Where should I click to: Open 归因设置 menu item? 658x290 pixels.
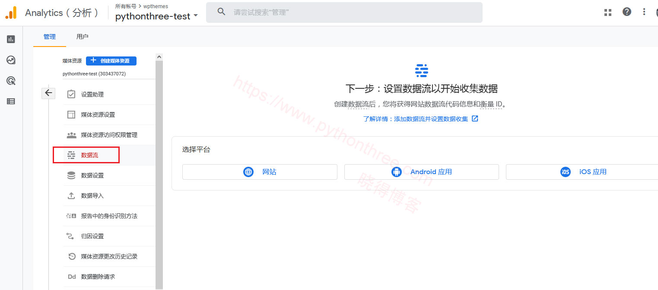pyautogui.click(x=109, y=236)
